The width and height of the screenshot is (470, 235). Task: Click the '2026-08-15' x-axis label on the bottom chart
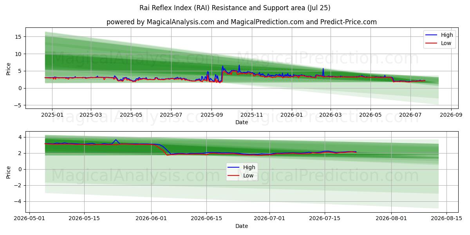tap(446, 218)
